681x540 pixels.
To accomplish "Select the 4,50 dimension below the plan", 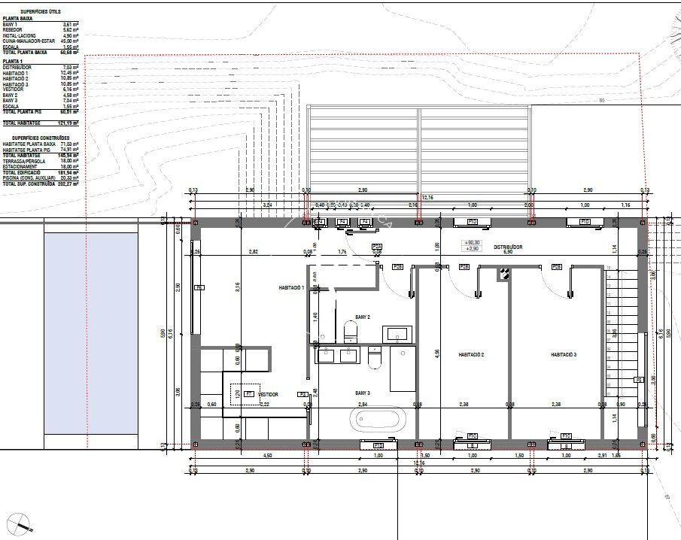I will [x=268, y=455].
